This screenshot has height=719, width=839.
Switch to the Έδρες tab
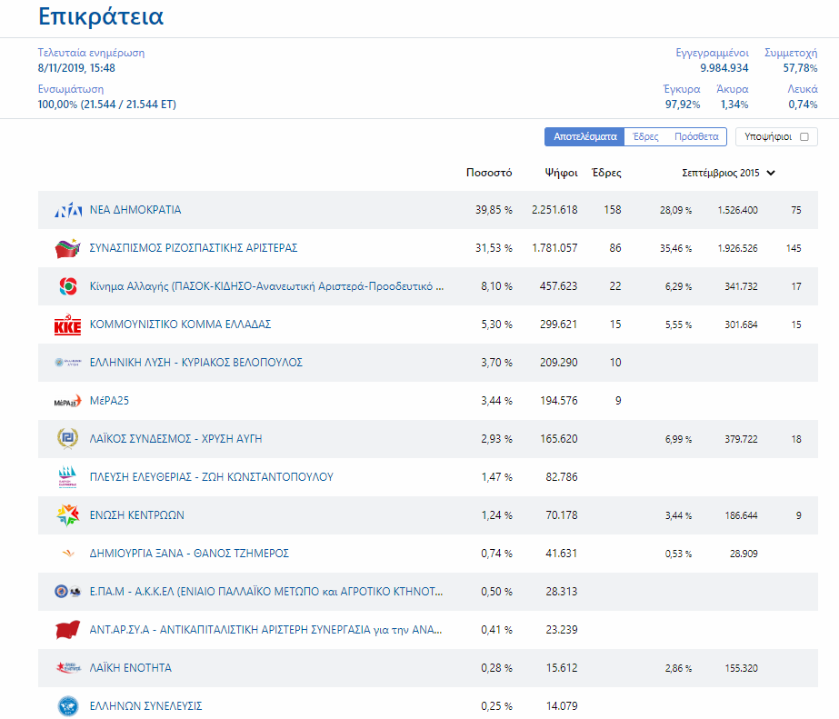pyautogui.click(x=644, y=136)
